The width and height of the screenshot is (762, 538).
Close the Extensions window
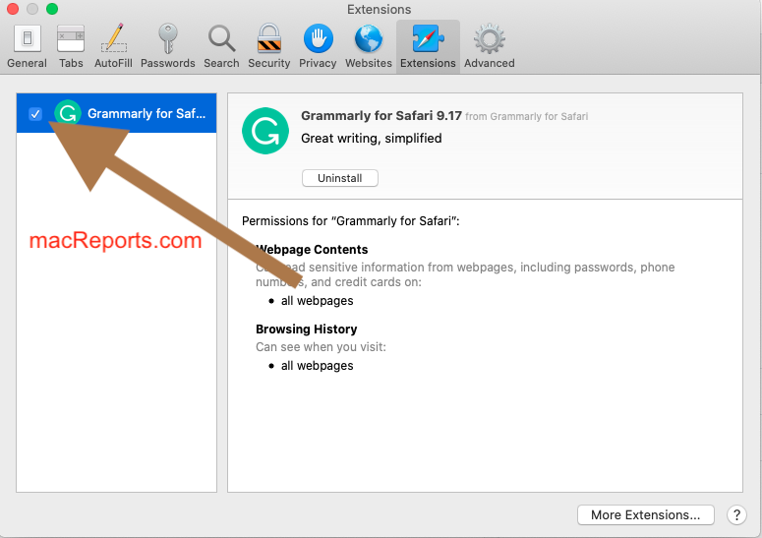coord(13,9)
